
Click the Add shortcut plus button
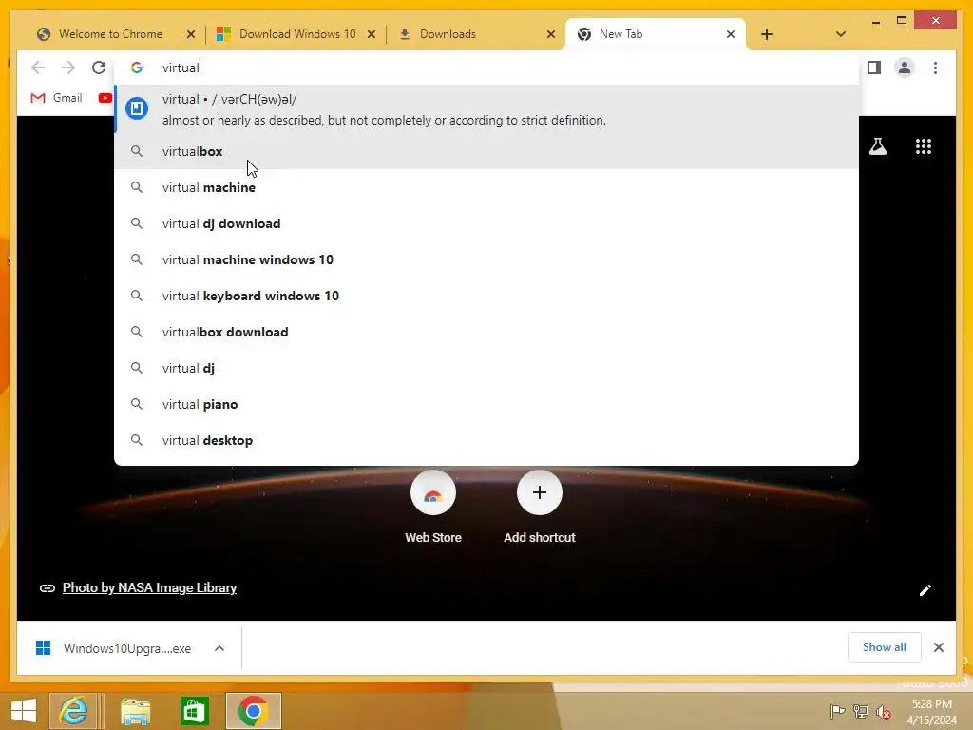pyautogui.click(x=540, y=493)
